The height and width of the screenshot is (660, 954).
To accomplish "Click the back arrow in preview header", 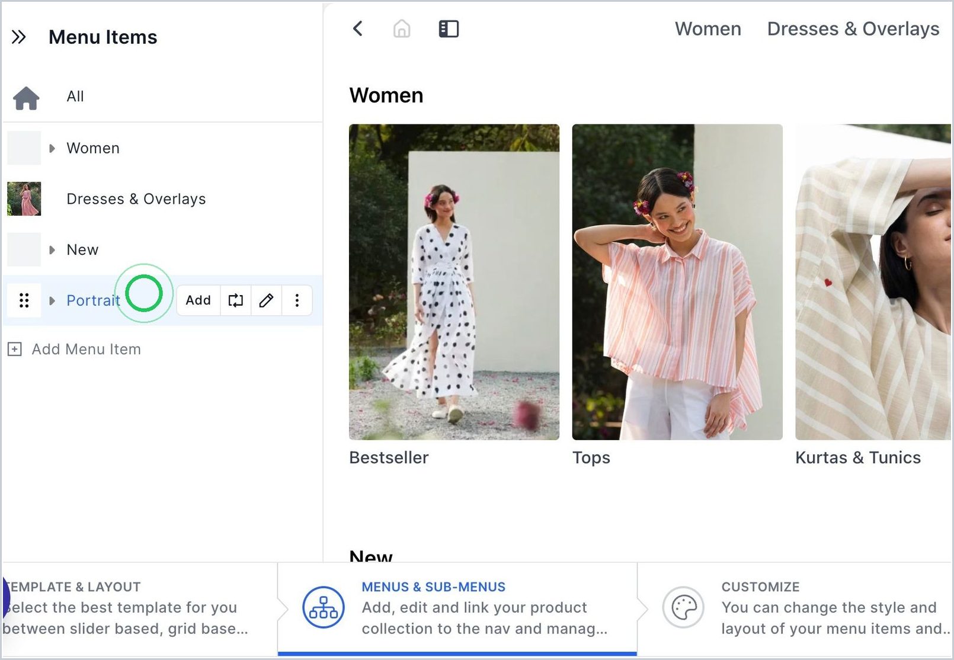I will click(357, 28).
